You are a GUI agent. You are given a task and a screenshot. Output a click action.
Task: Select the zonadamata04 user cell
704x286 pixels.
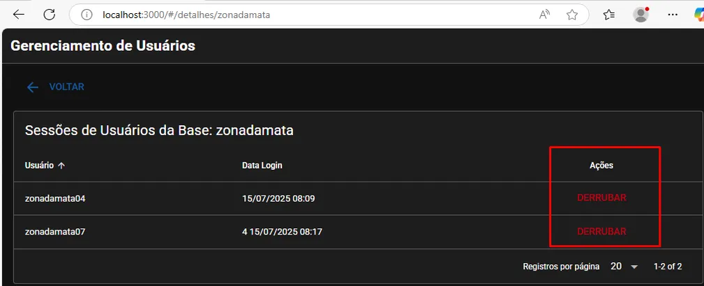[x=55, y=198]
